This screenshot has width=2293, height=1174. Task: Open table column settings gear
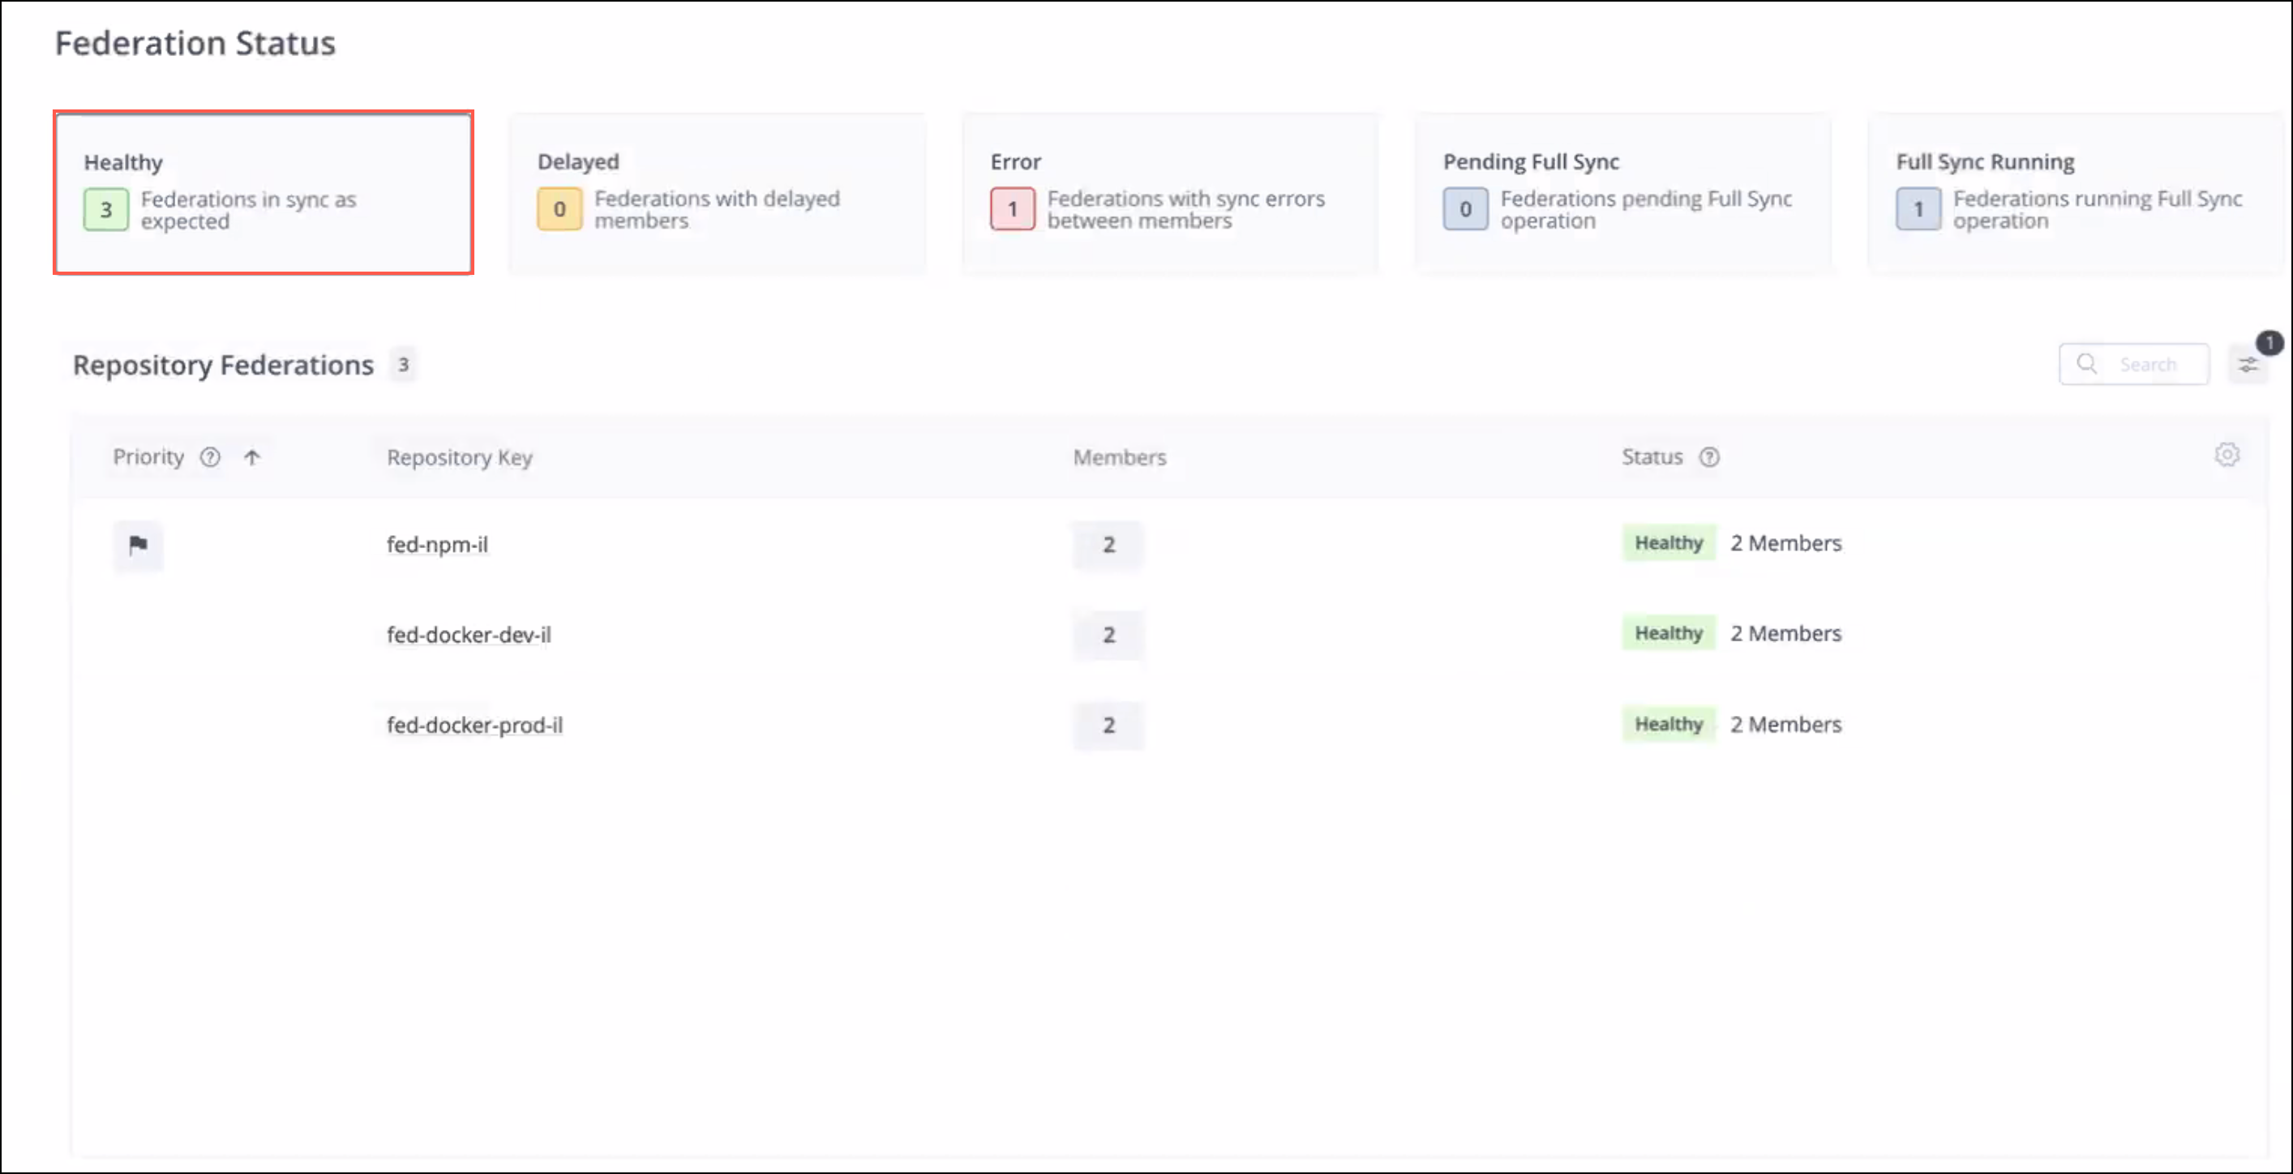(x=2227, y=455)
